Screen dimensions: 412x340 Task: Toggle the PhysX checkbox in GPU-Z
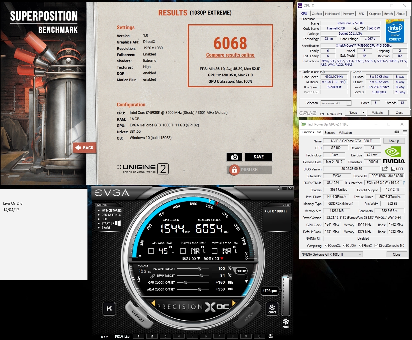361,245
